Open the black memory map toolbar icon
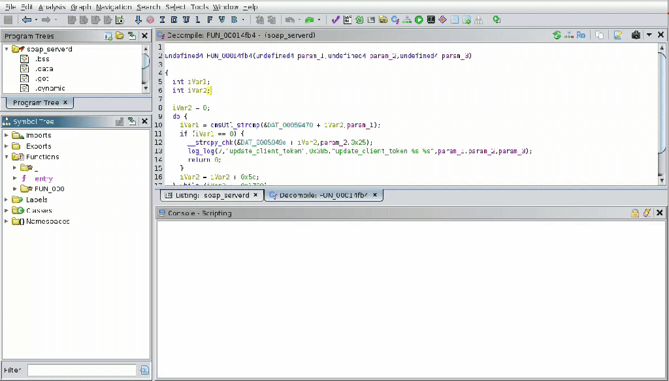The image size is (669, 381). pos(431,20)
